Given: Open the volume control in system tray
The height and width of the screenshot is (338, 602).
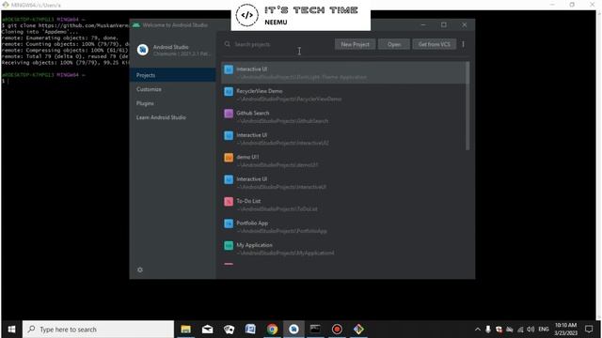Looking at the screenshot, I should (531, 330).
